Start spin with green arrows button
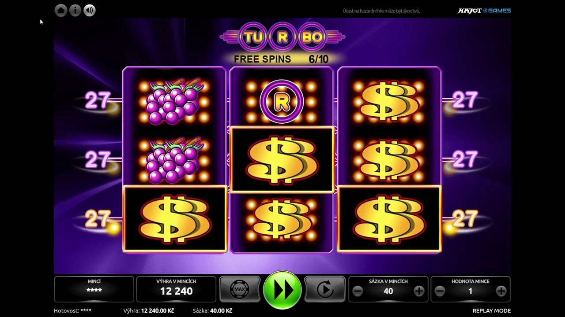The width and height of the screenshot is (565, 317). coord(282,290)
